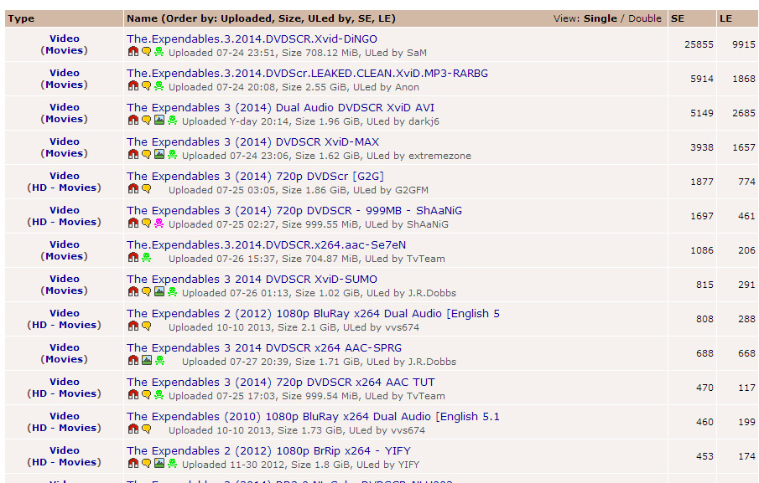Open DVDSCR.x264.aac-Se7eN torrent link

pyautogui.click(x=266, y=244)
